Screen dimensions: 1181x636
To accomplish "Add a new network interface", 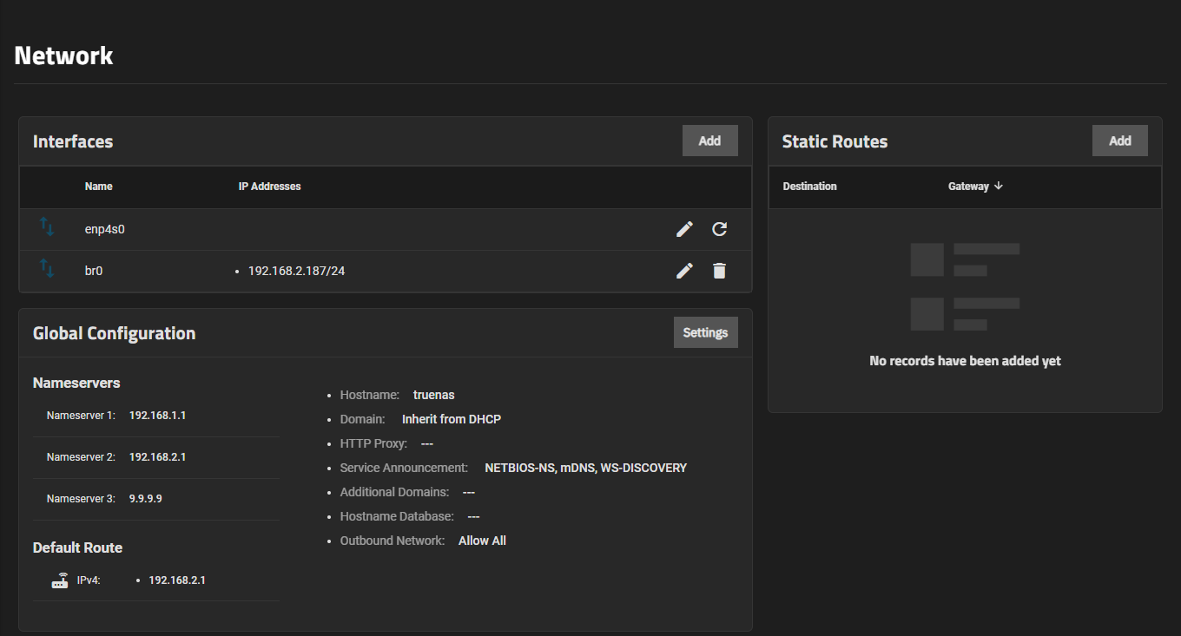I will click(x=709, y=141).
